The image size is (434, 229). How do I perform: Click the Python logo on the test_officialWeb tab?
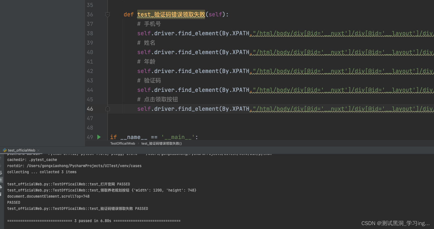(x=5, y=150)
